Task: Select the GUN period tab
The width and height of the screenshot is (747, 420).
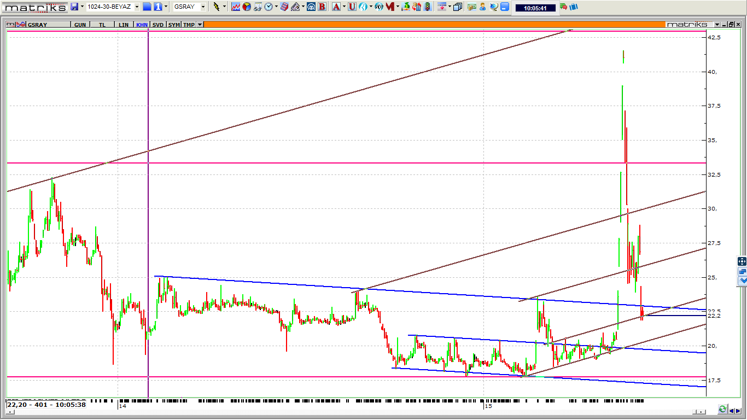Action: (80, 25)
